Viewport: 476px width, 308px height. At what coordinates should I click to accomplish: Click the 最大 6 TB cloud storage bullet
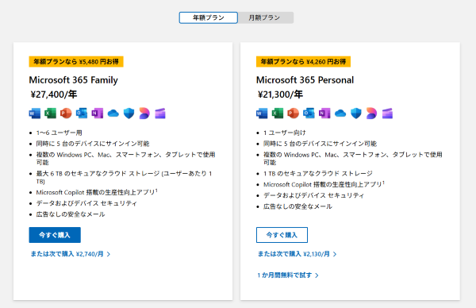[124, 177]
